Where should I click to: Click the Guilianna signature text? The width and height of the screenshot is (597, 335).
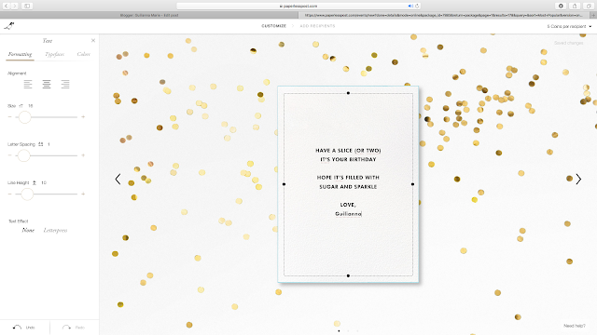pyautogui.click(x=348, y=214)
